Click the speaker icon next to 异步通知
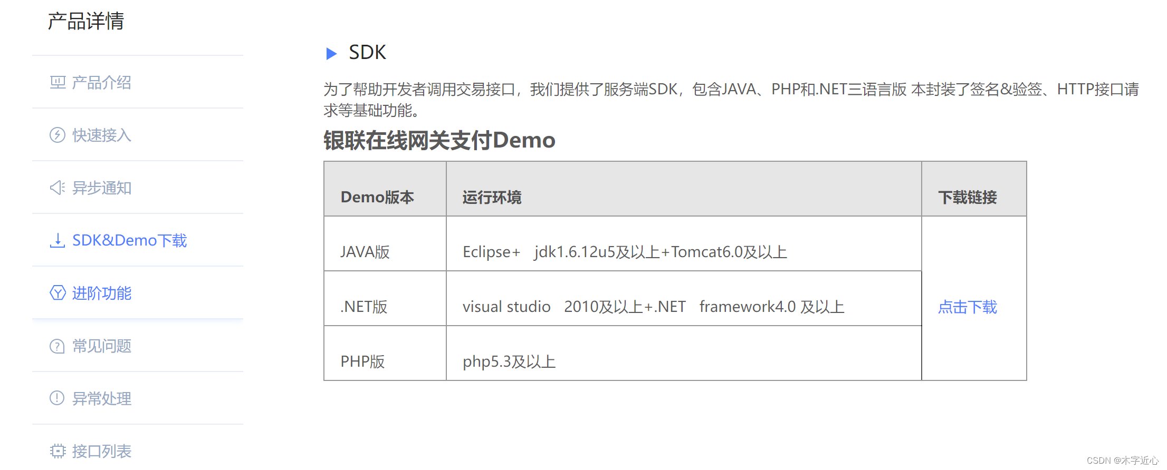 coord(58,188)
